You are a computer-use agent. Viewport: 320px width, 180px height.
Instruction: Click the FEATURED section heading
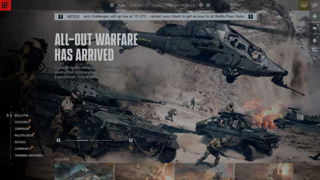point(62,159)
